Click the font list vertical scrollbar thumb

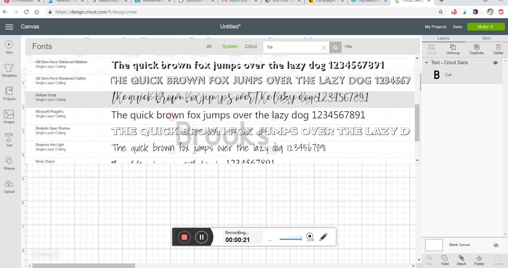pos(417,123)
